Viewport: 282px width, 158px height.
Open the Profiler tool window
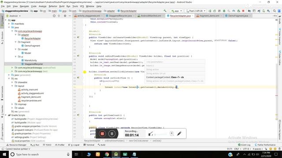pos(60,145)
